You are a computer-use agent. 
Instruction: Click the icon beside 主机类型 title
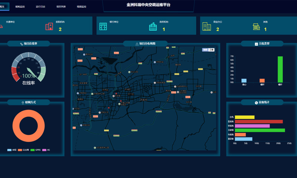click(x=256, y=44)
